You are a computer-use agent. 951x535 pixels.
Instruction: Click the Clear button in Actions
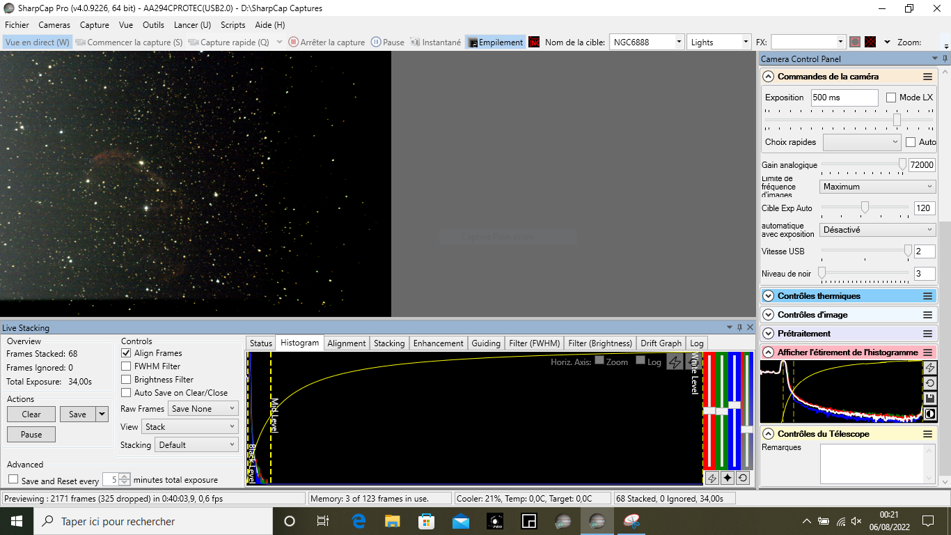pos(31,414)
